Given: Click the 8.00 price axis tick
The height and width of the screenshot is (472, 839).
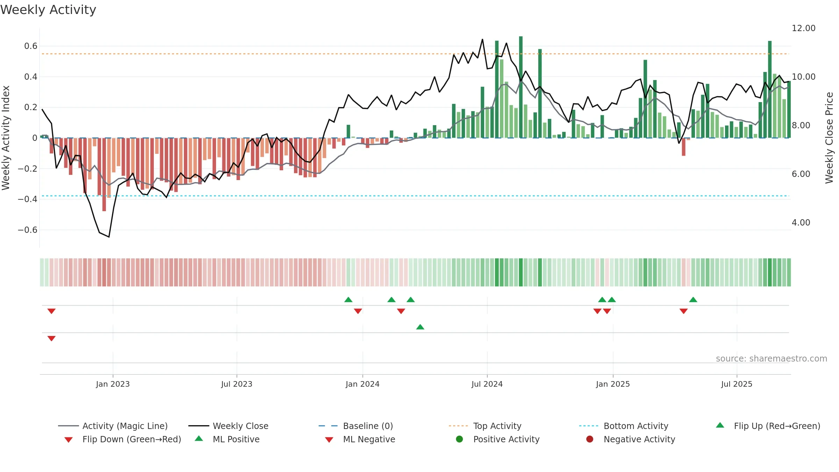Looking at the screenshot, I should click(x=801, y=125).
